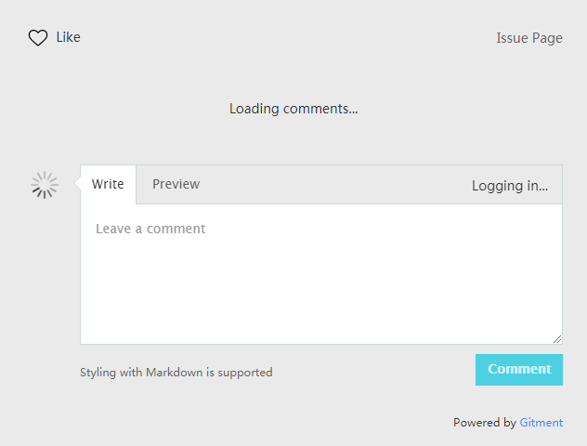Image resolution: width=587 pixels, height=446 pixels.
Task: Open the Gitment link
Action: click(x=541, y=423)
